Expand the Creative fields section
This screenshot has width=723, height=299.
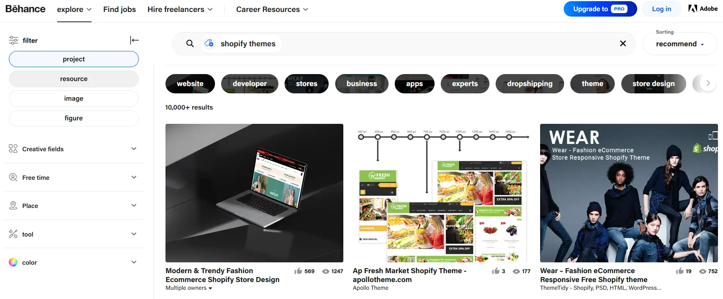point(73,149)
